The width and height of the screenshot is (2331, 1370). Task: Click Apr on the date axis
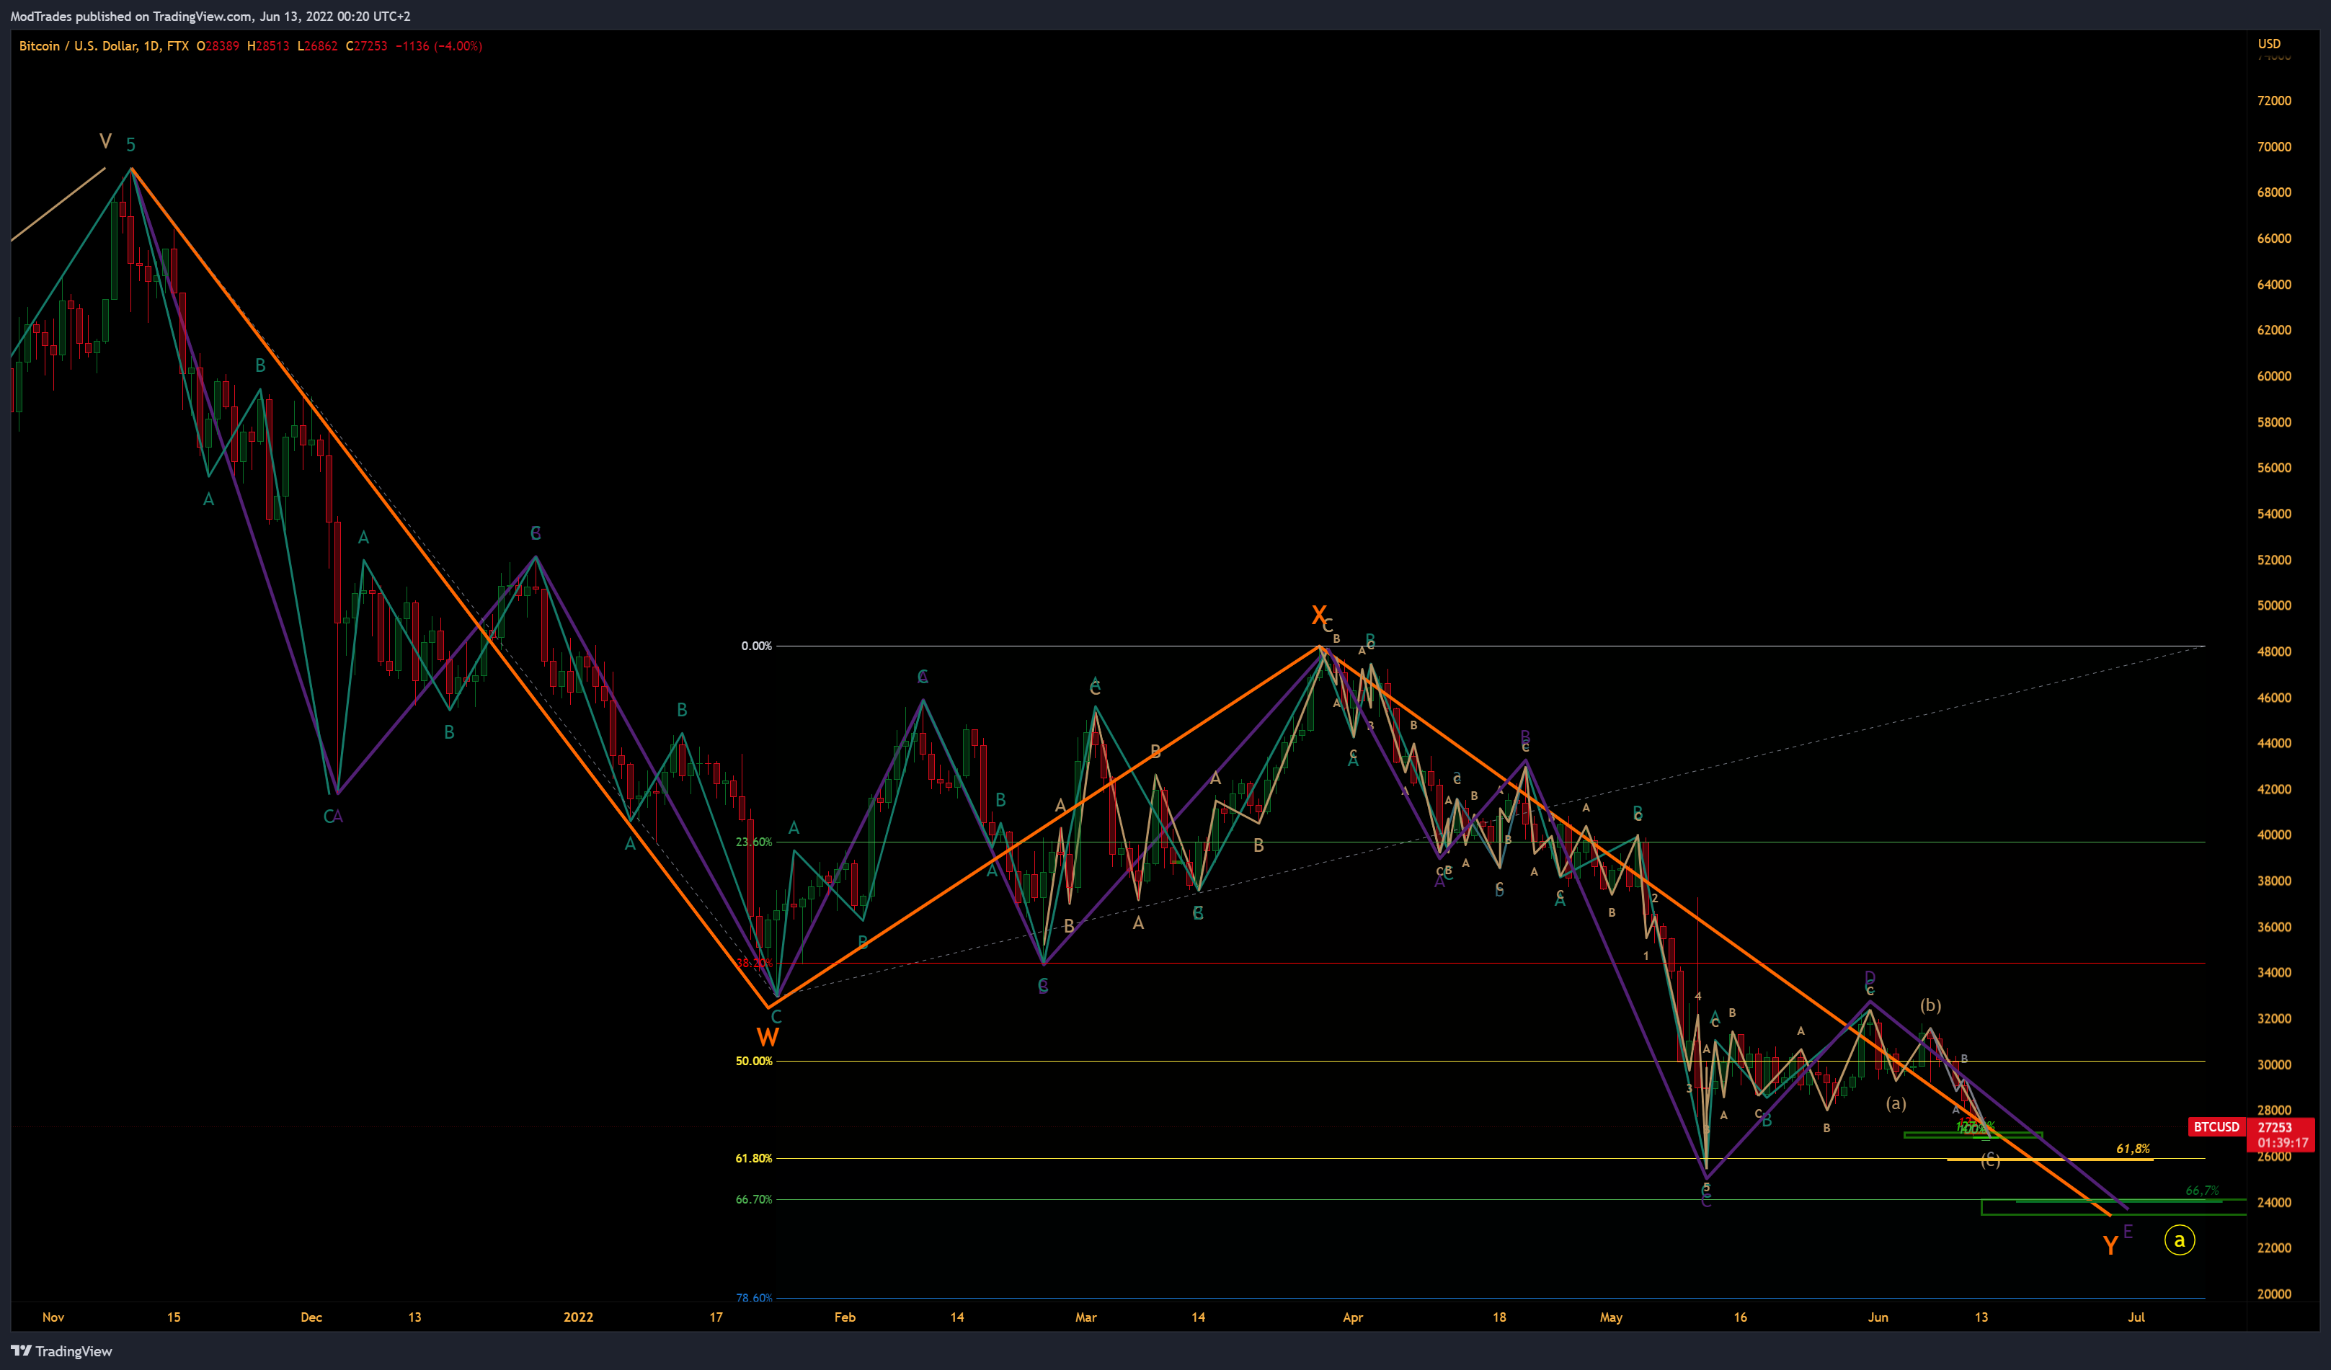(x=1352, y=1317)
